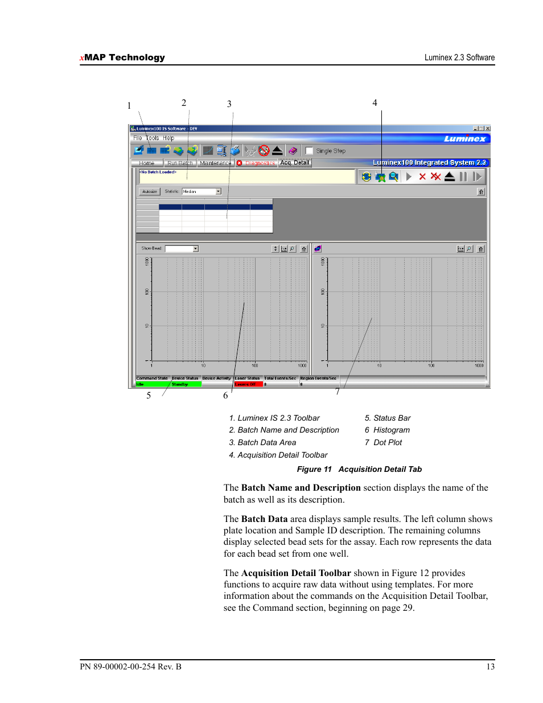Click the 'No Batch Loaded' batch name field
Viewport: 543px width, 703px height.
247,176
